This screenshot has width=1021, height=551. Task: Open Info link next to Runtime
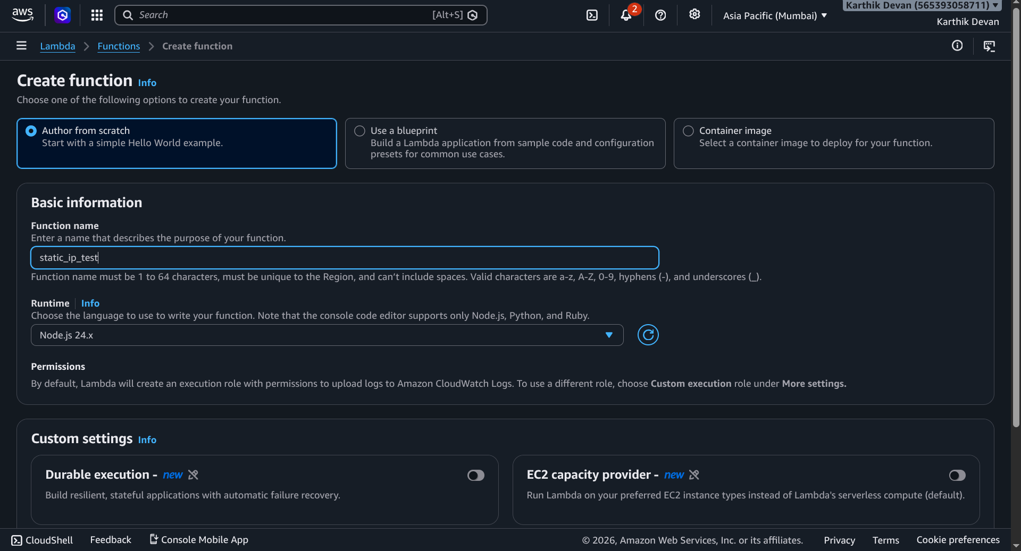pyautogui.click(x=90, y=303)
